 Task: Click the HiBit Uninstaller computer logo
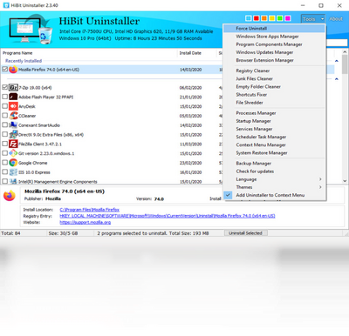click(30, 30)
